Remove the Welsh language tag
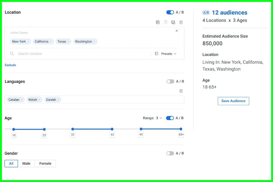The image size is (273, 182). tap(39, 100)
